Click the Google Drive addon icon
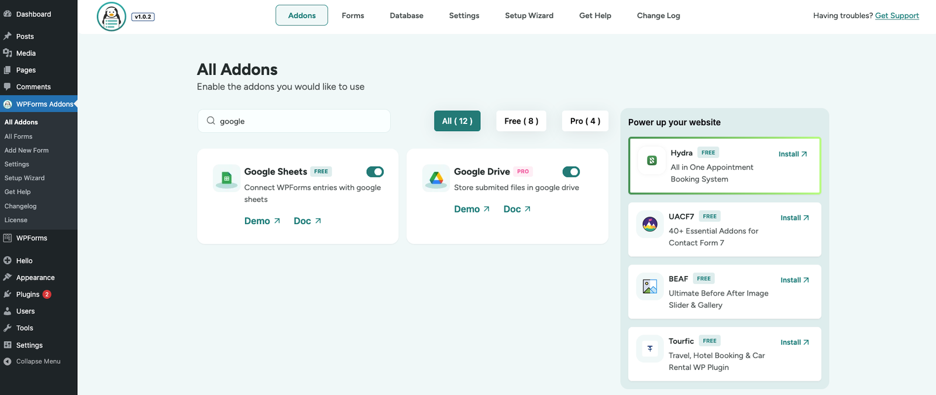Screen dimensions: 936x395 pos(436,178)
